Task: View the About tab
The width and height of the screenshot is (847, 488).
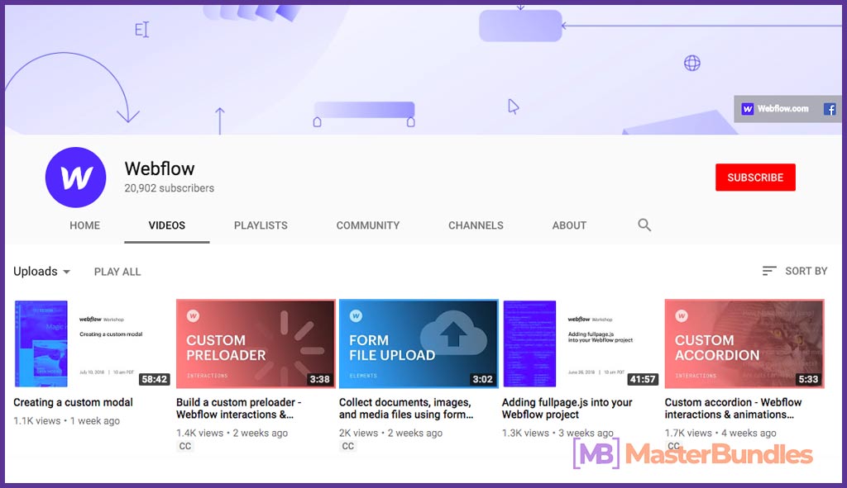Action: (569, 225)
